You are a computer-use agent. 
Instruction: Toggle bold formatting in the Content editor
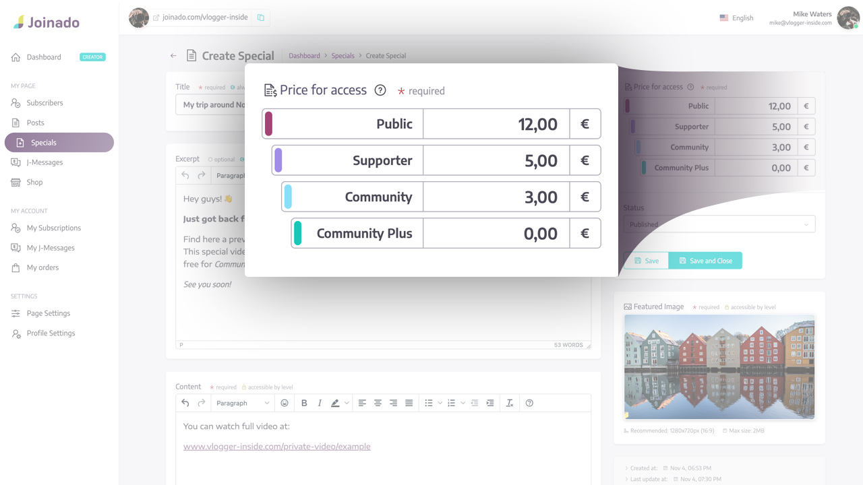(x=304, y=403)
